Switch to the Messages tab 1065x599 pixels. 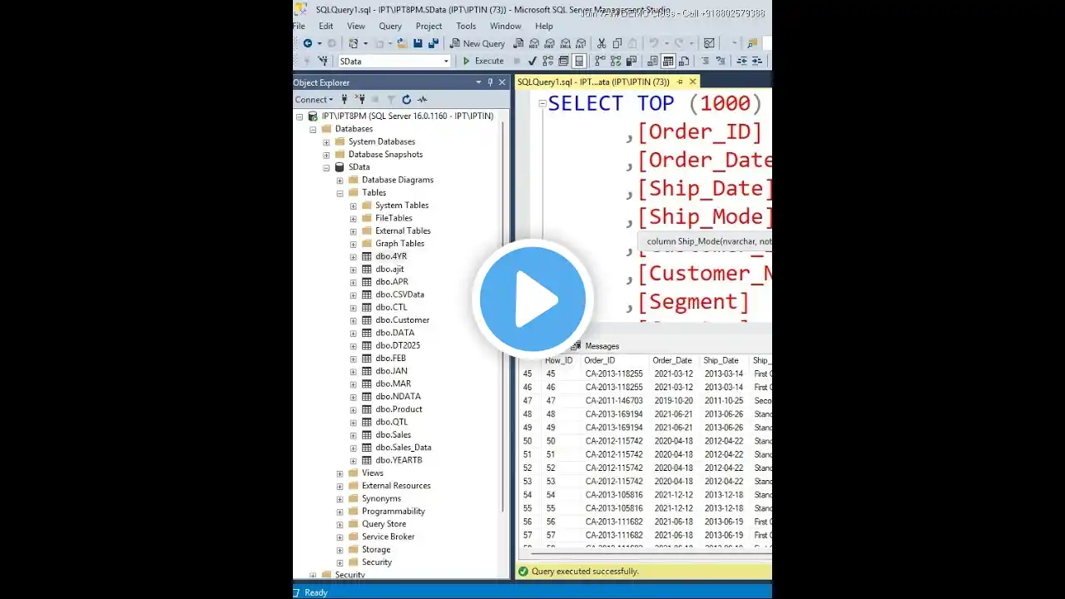[x=602, y=346]
